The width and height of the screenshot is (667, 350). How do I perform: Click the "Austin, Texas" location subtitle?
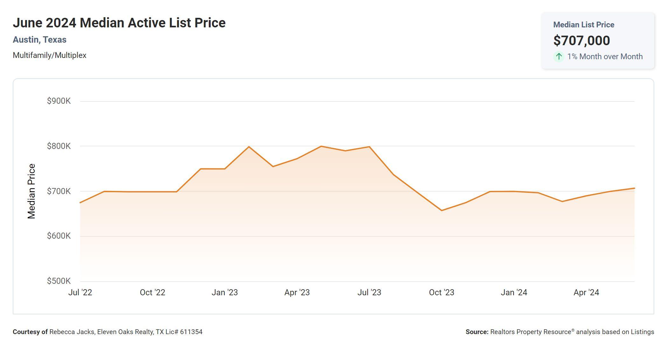(x=39, y=40)
